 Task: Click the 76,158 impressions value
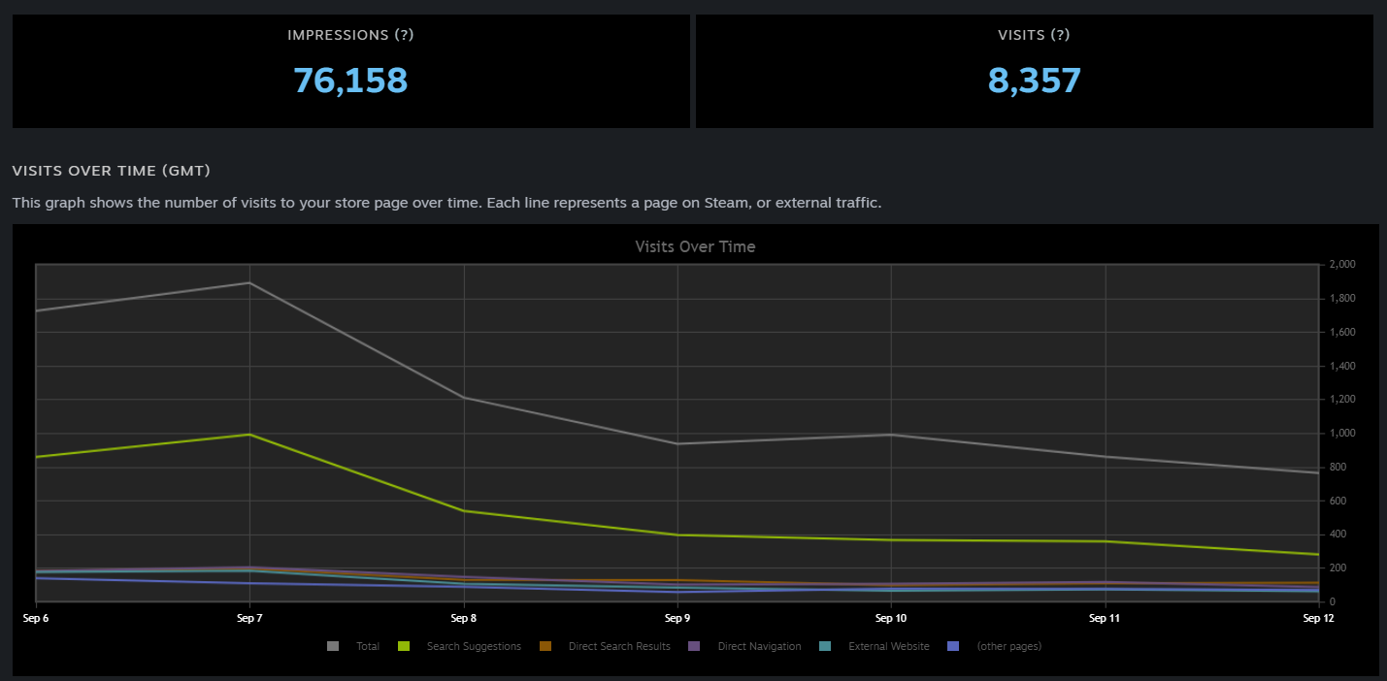pyautogui.click(x=350, y=80)
